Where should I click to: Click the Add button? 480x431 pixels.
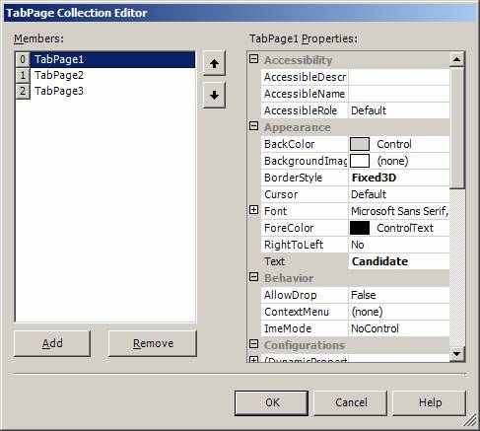(x=52, y=343)
